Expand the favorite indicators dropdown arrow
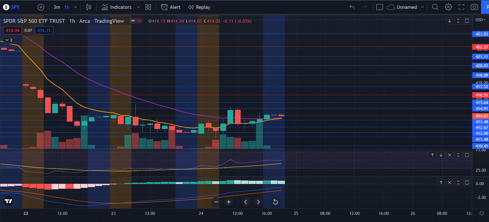This screenshot has width=489, height=222. [x=138, y=7]
